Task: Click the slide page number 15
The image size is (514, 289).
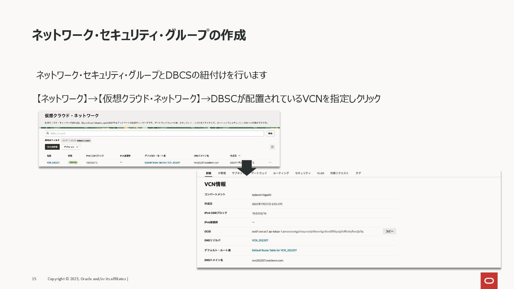Action: 34,279
